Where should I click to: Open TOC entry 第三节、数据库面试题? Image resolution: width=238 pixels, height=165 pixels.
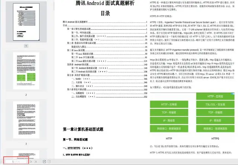(x=109, y=39)
